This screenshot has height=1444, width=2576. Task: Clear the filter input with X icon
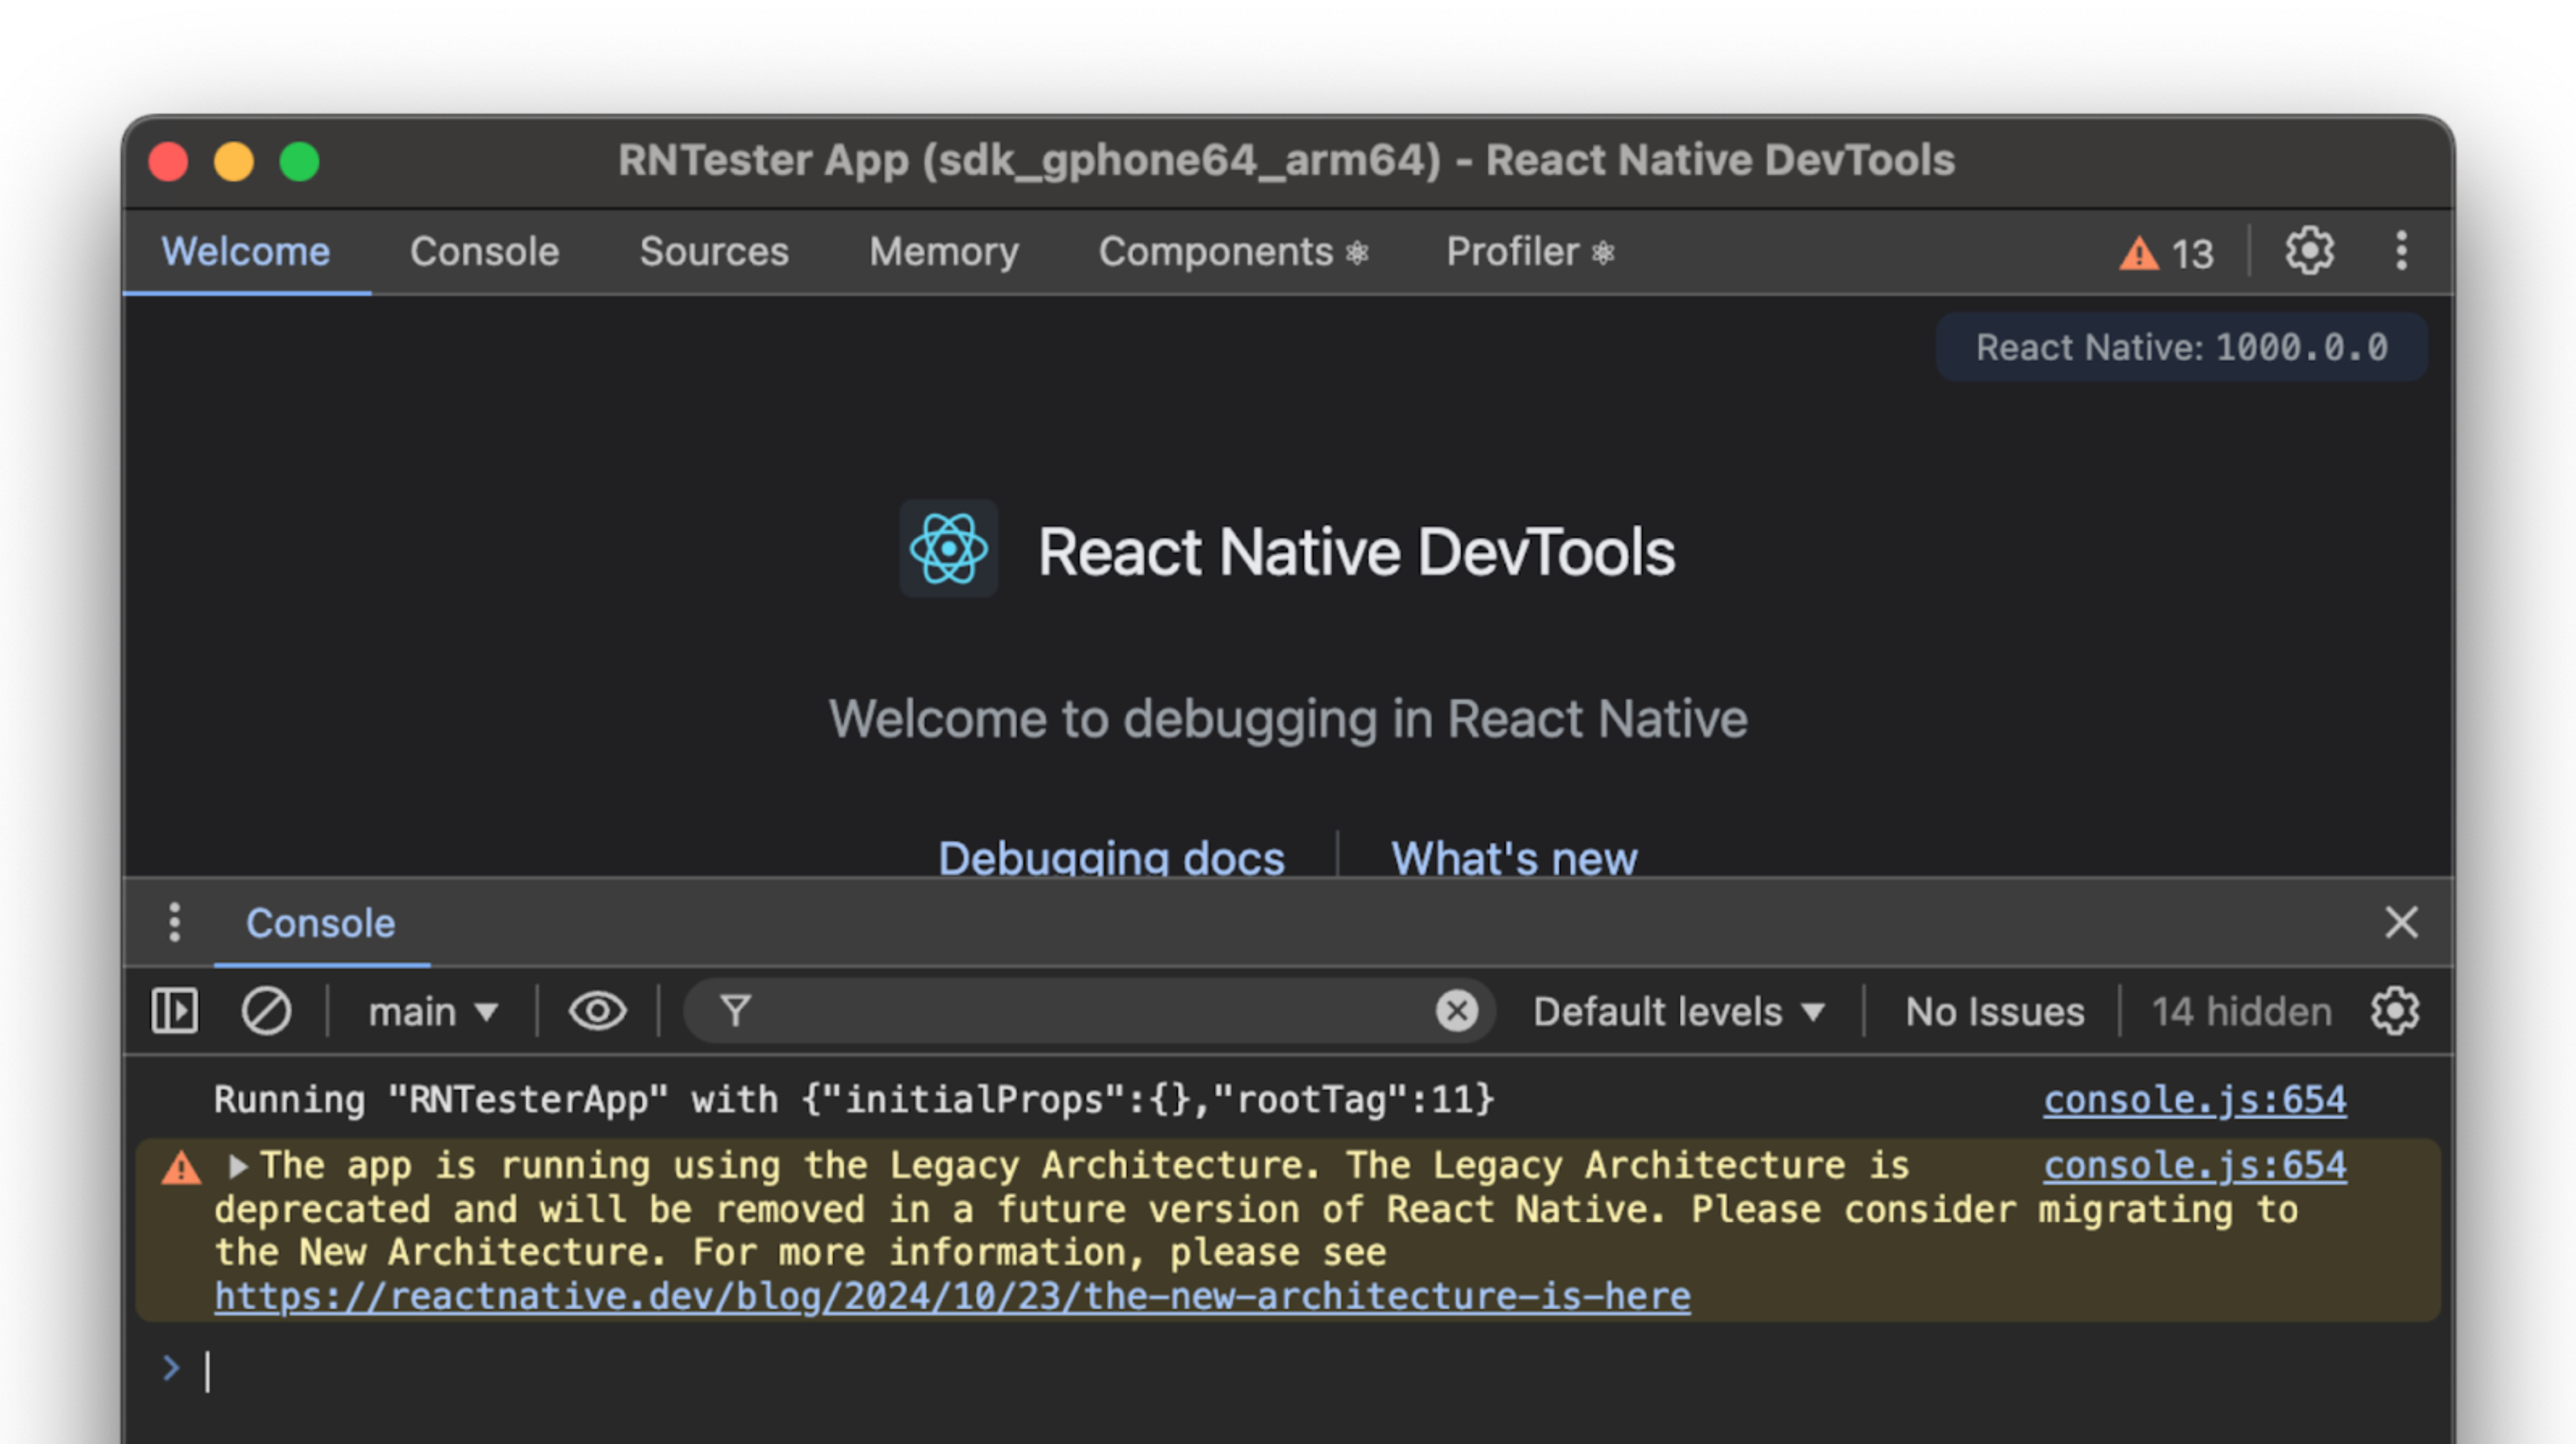coord(1456,1011)
